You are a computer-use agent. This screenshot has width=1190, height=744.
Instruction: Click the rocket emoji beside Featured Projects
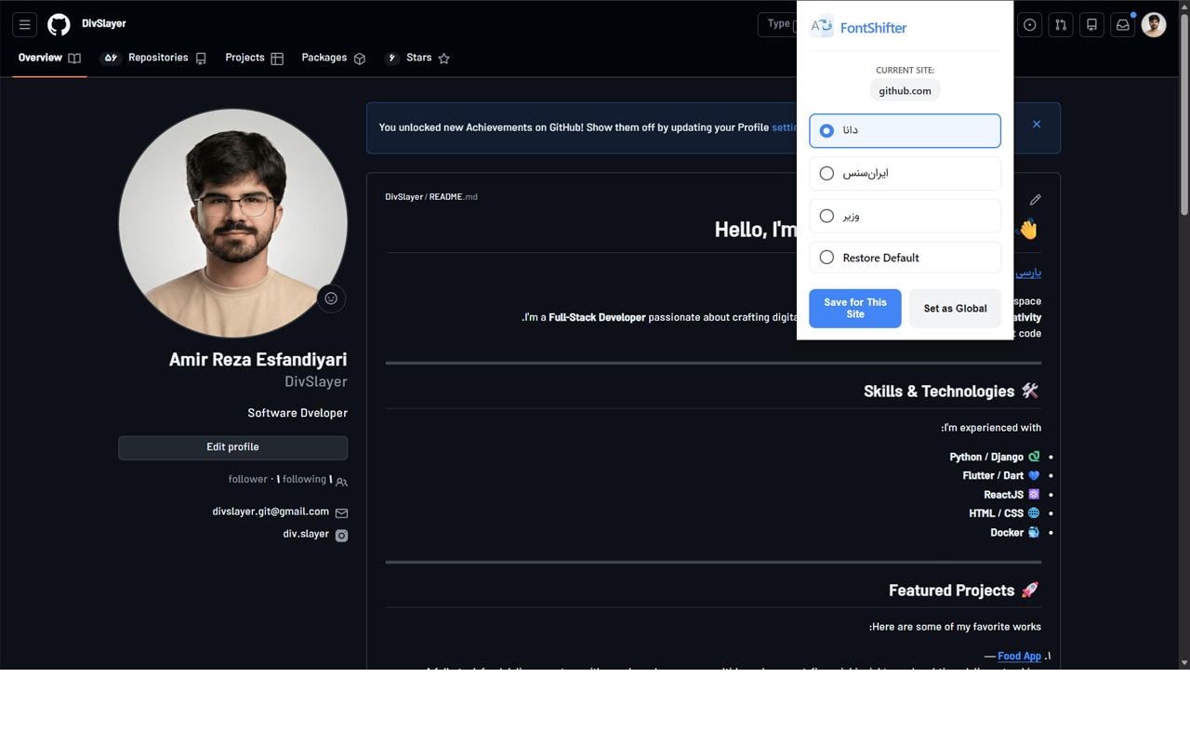click(x=1029, y=590)
